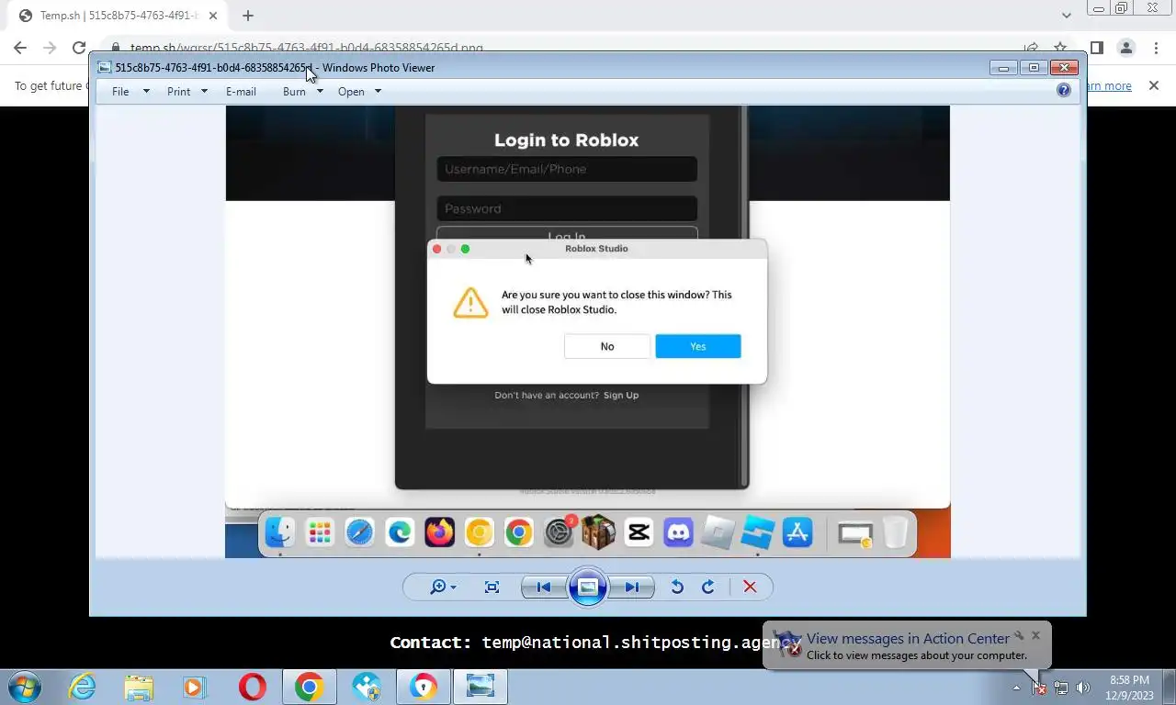Show hidden system tray icons

click(1016, 688)
